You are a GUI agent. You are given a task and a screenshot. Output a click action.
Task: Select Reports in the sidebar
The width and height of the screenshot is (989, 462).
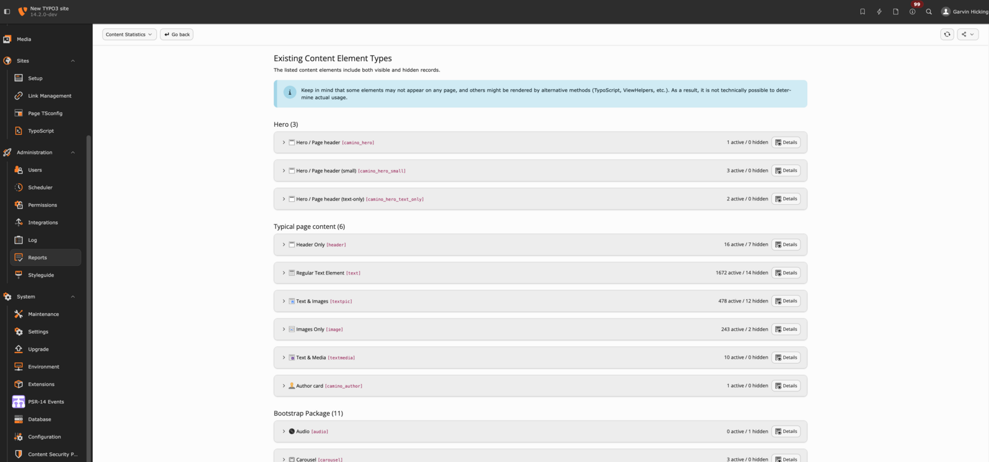pos(38,257)
